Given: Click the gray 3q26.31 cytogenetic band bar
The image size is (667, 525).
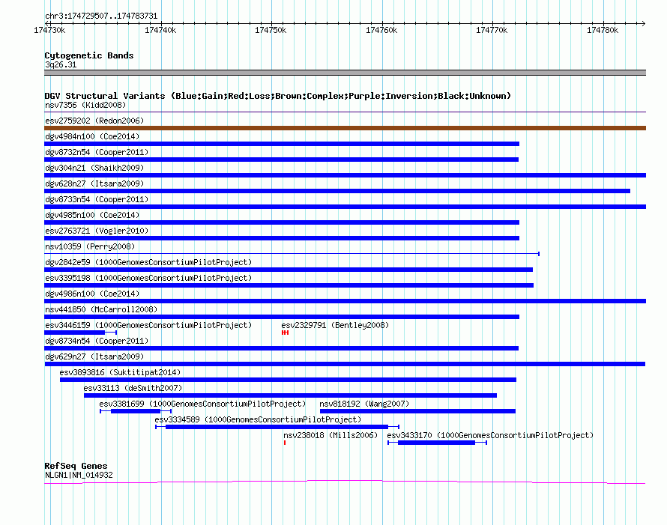Looking at the screenshot, I should (x=345, y=73).
